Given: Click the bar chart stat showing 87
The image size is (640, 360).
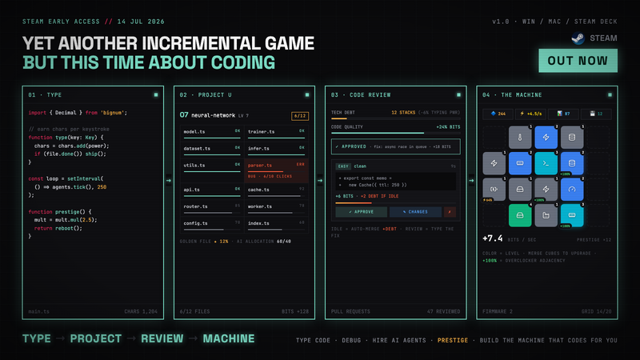Looking at the screenshot, I should 563,114.
